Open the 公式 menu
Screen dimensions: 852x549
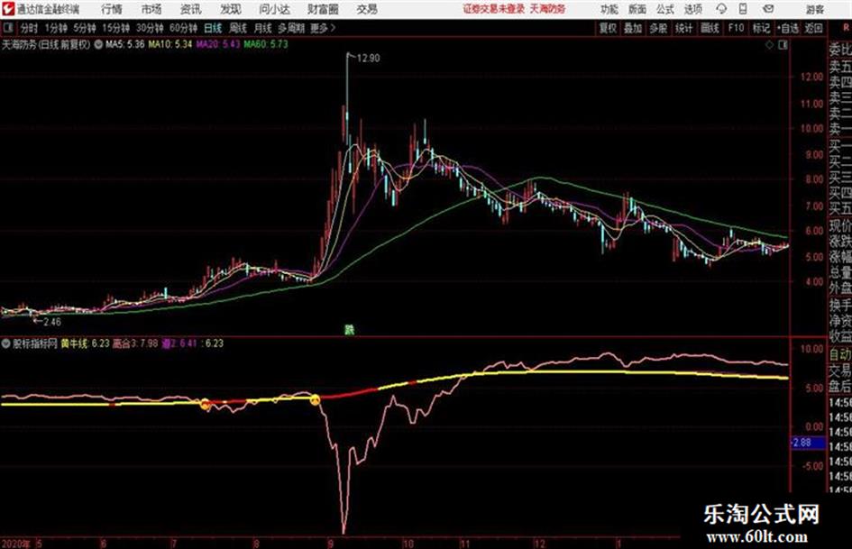click(x=665, y=9)
